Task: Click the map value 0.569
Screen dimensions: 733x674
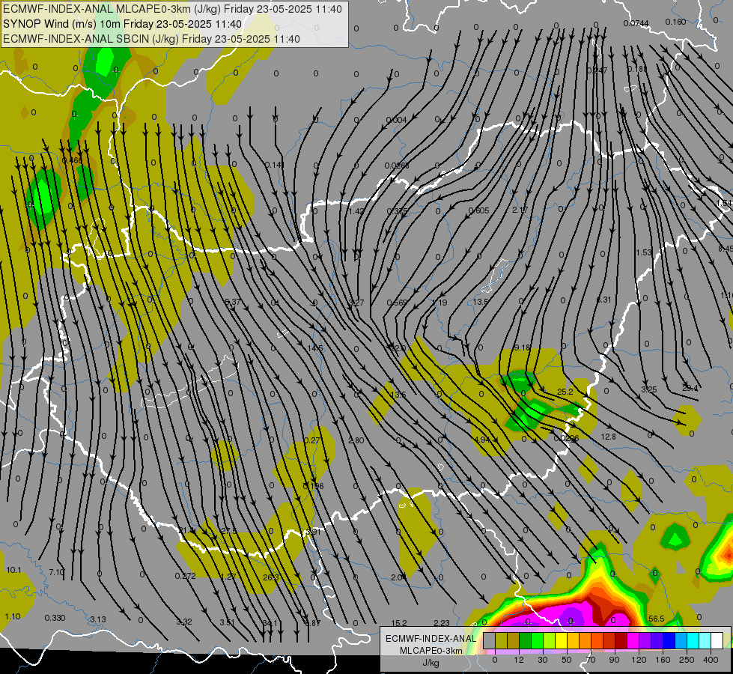Action: point(397,303)
